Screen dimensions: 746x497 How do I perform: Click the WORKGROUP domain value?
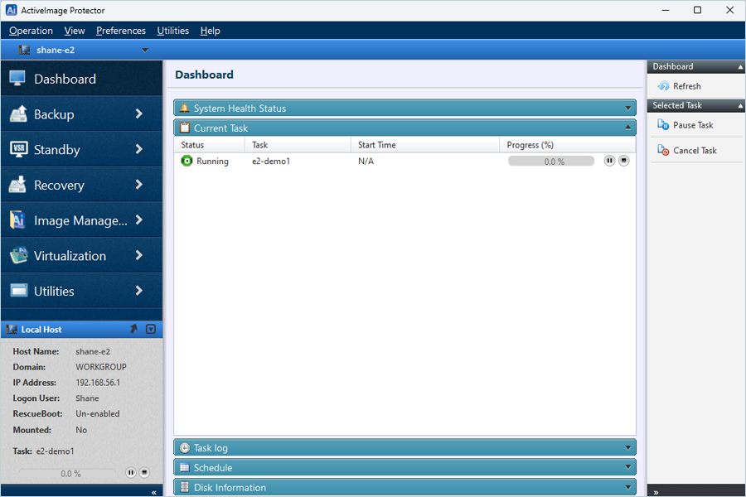101,367
